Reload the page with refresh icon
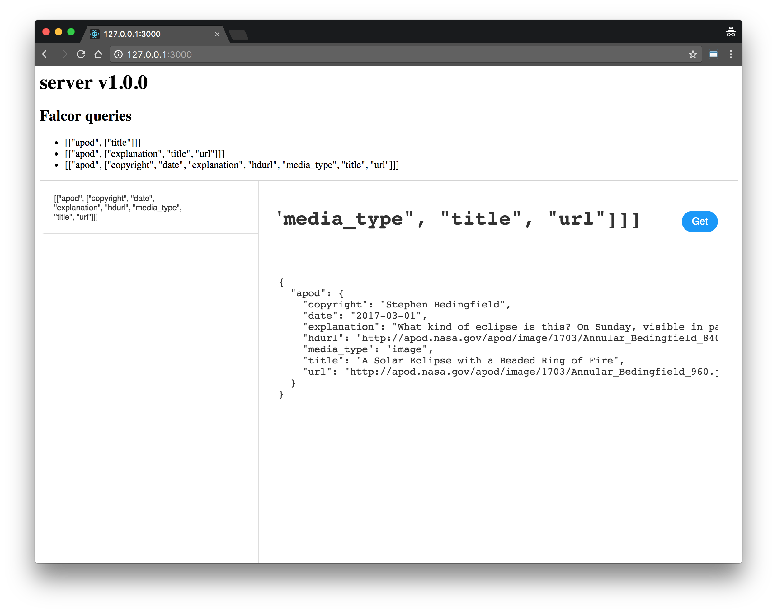This screenshot has width=777, height=613. click(x=81, y=54)
